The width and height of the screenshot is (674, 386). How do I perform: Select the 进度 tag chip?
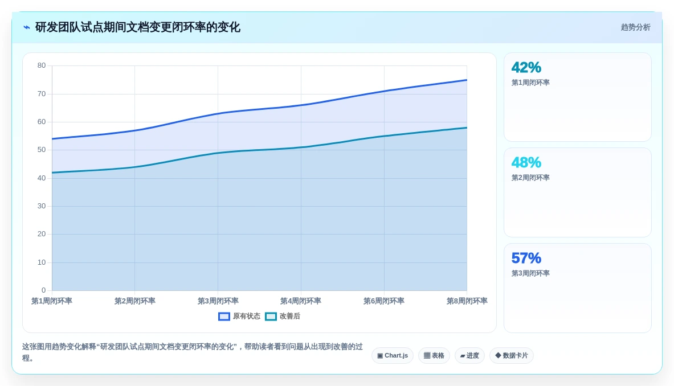pos(469,355)
